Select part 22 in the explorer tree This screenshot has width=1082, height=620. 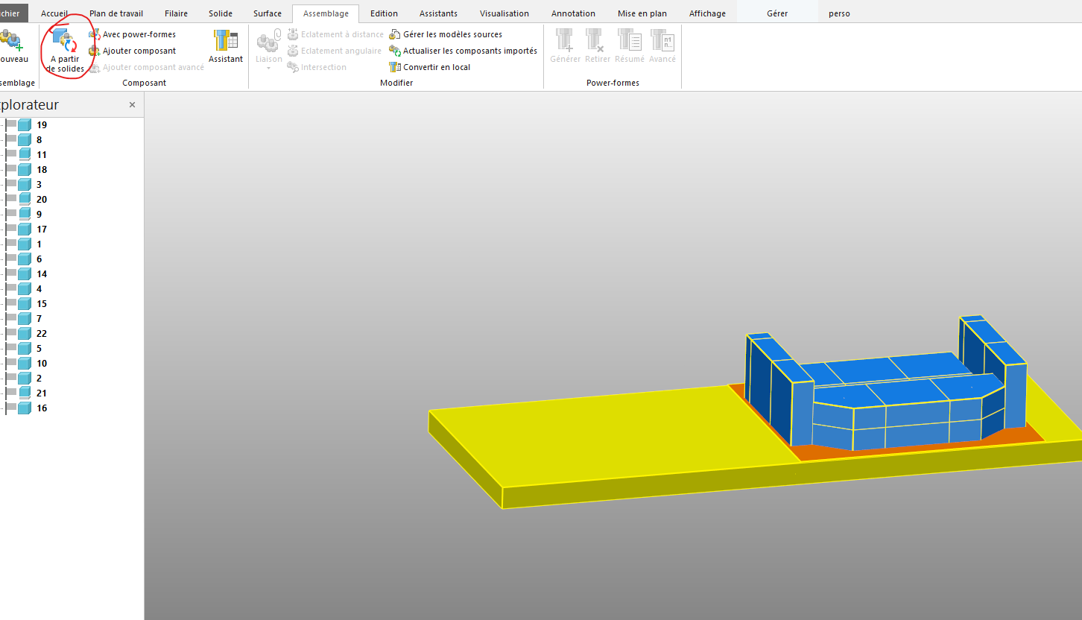42,333
